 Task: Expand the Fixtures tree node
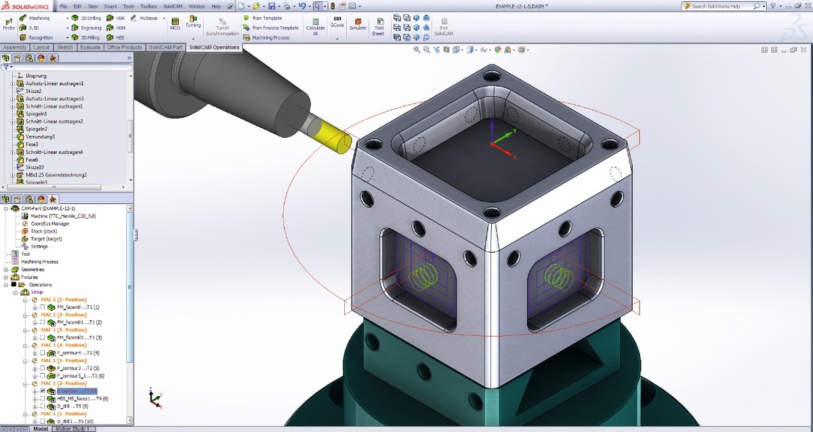[5, 277]
